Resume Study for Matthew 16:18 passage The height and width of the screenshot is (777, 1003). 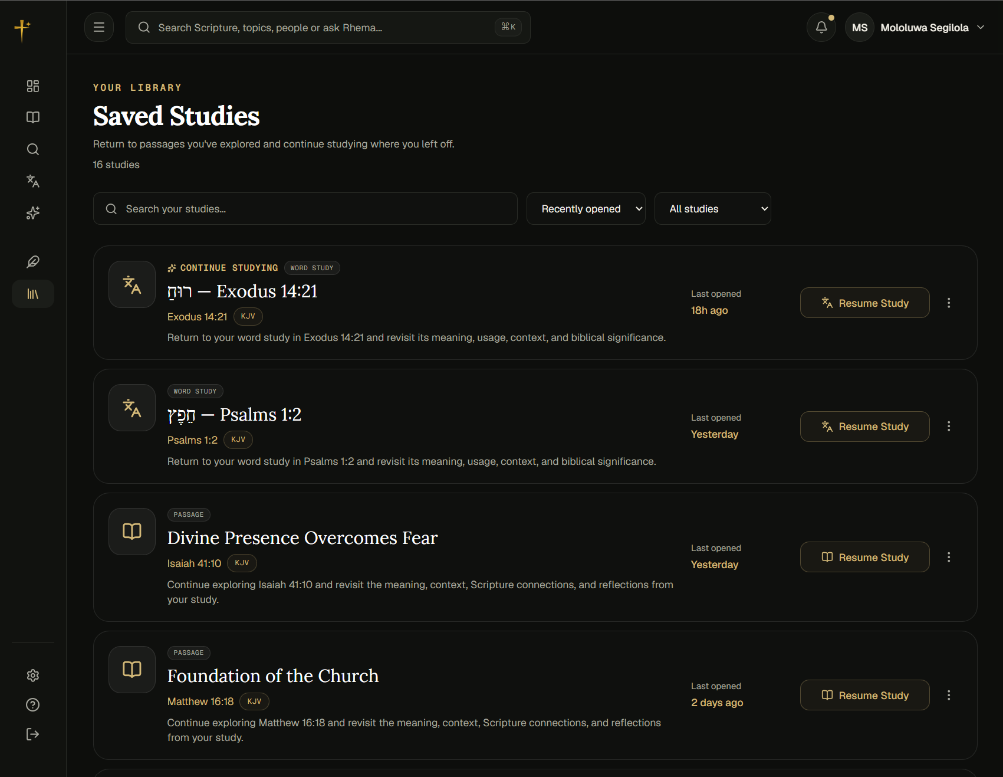[865, 695]
